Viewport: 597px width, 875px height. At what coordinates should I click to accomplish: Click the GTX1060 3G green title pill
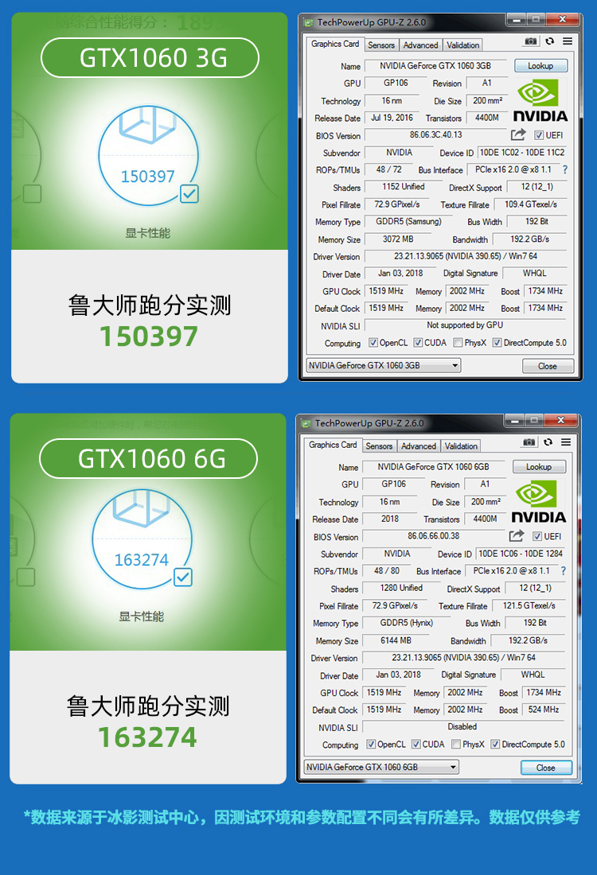[150, 57]
